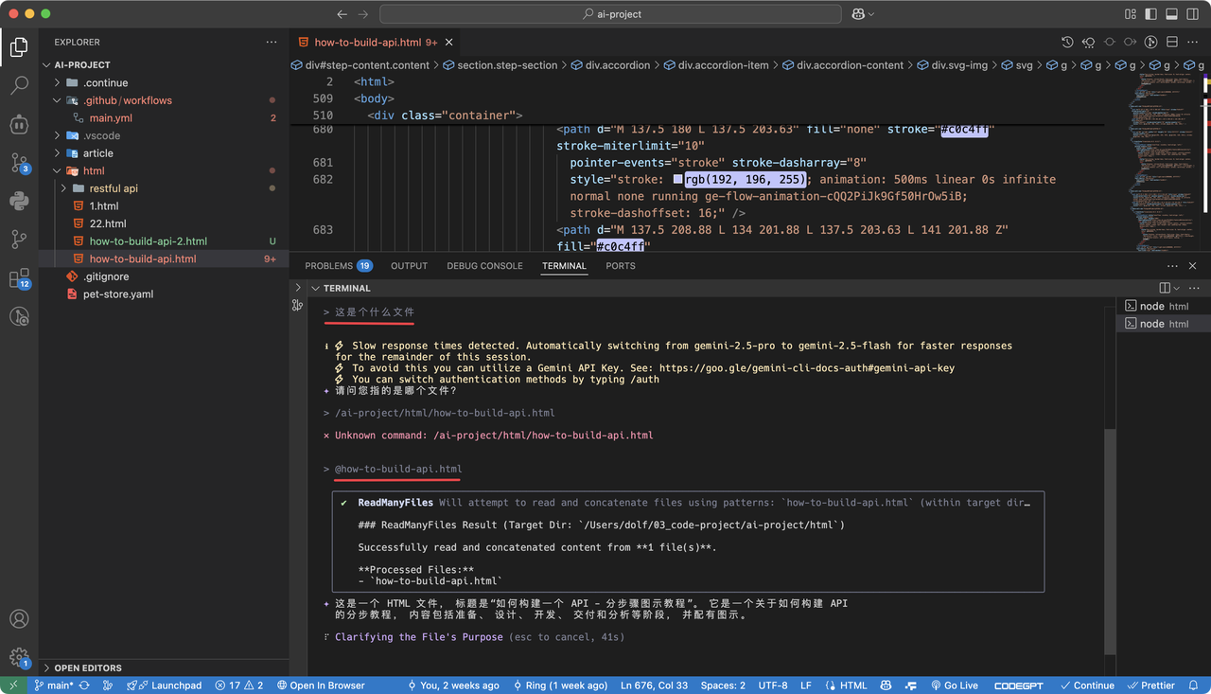The image size is (1211, 694).
Task: Select the first node html terminal instance
Action: coord(1164,306)
